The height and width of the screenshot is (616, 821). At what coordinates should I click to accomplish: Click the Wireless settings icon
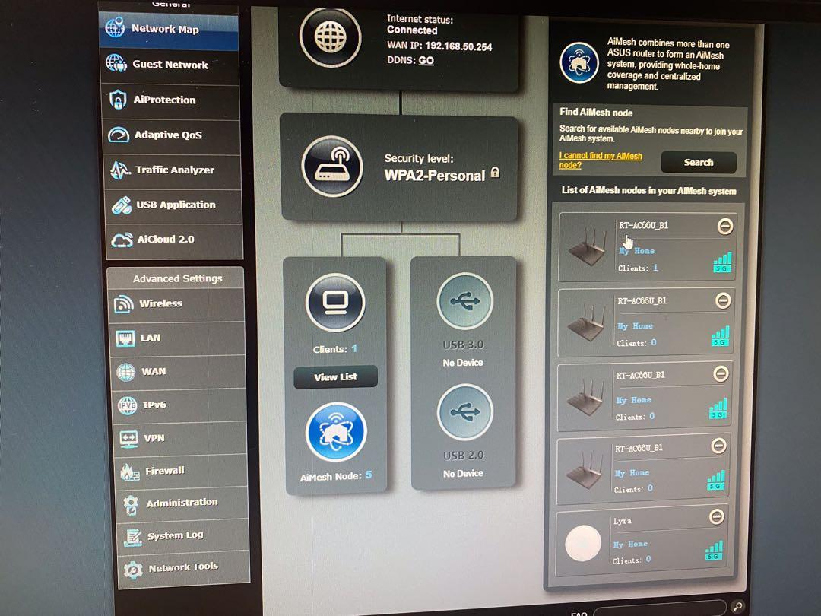click(124, 303)
